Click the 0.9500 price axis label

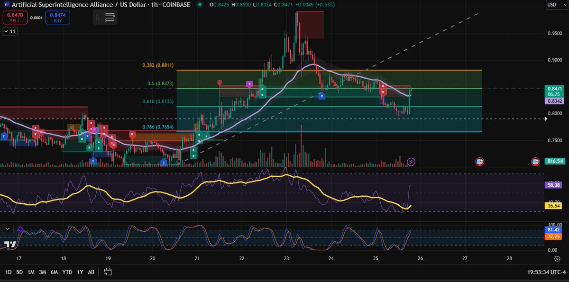554,33
